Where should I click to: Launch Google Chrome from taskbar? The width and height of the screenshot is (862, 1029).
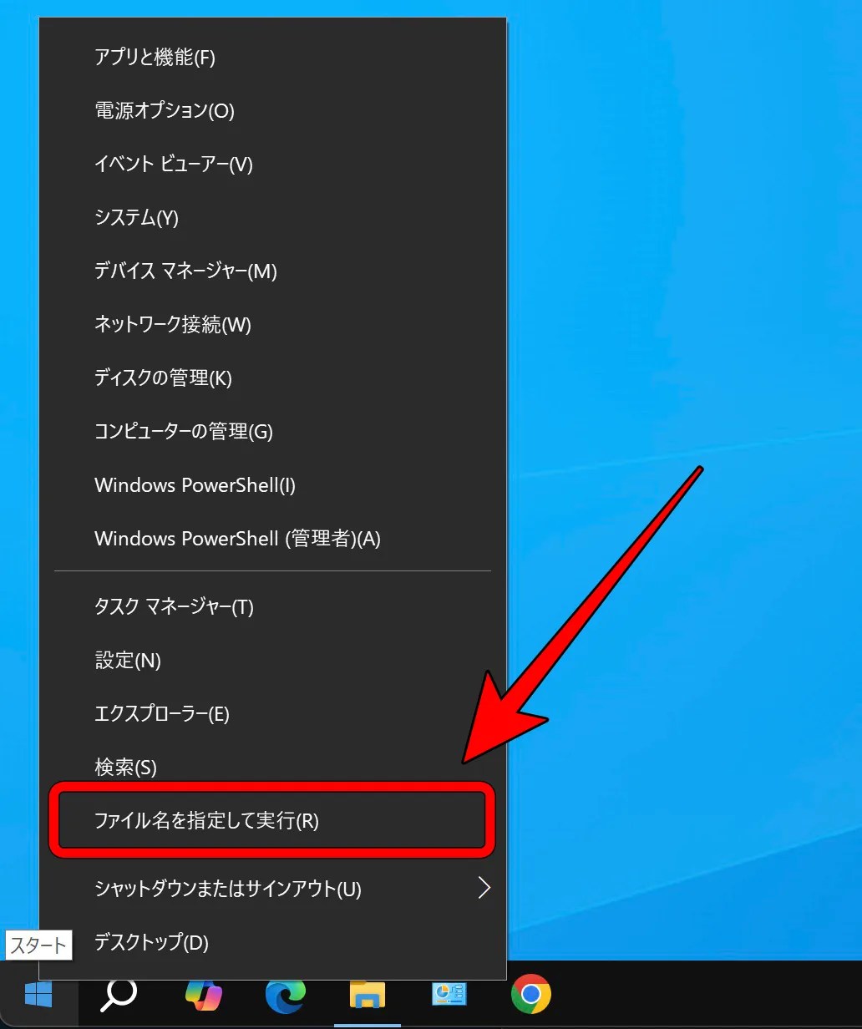531,994
